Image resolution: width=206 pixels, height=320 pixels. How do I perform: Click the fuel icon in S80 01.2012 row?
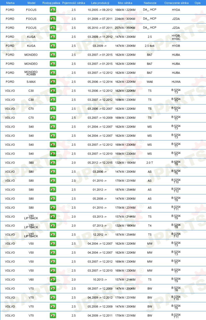click(53, 190)
